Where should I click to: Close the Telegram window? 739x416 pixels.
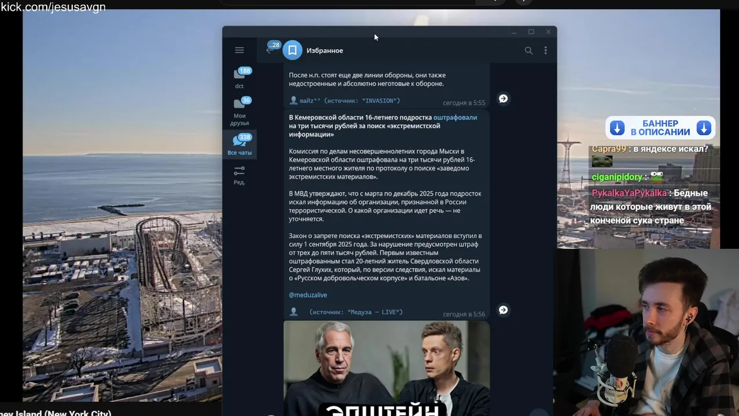click(x=548, y=32)
